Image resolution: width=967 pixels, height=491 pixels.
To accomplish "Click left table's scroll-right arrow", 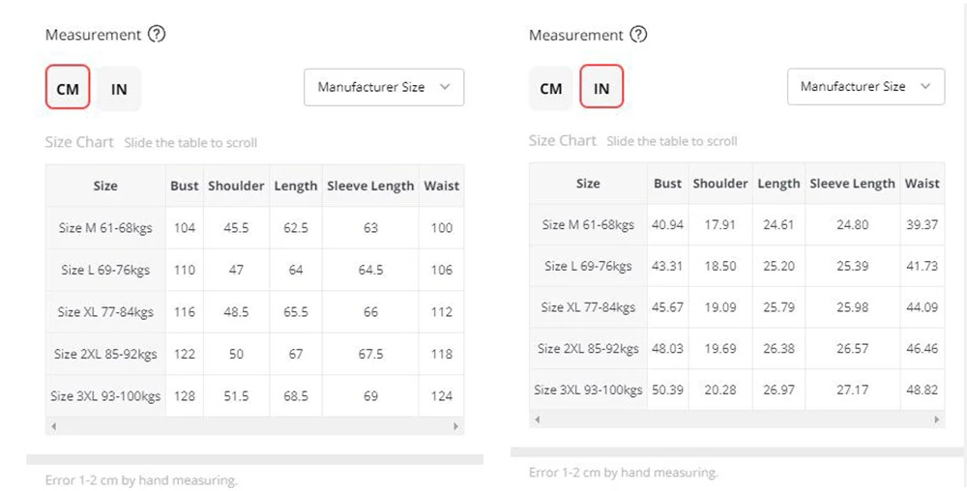I will tap(456, 426).
